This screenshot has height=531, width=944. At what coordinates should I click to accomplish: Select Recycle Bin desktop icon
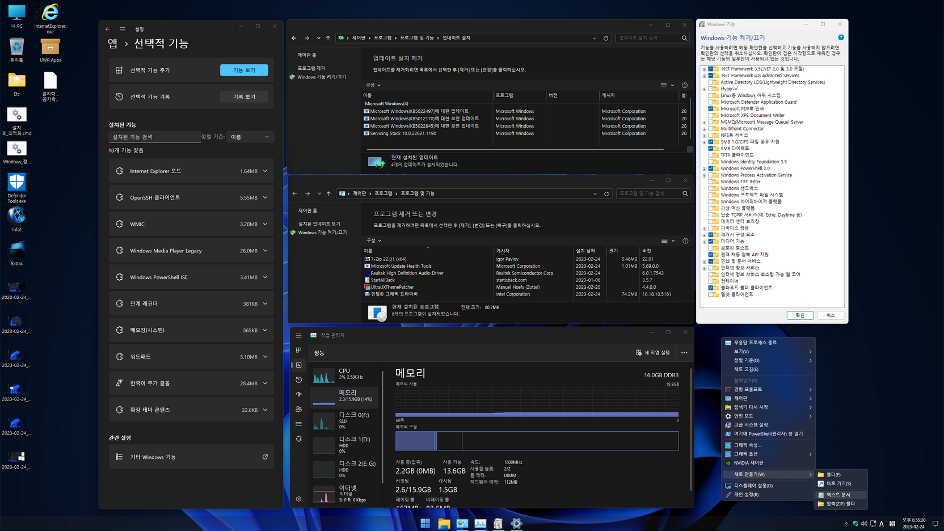pos(16,50)
